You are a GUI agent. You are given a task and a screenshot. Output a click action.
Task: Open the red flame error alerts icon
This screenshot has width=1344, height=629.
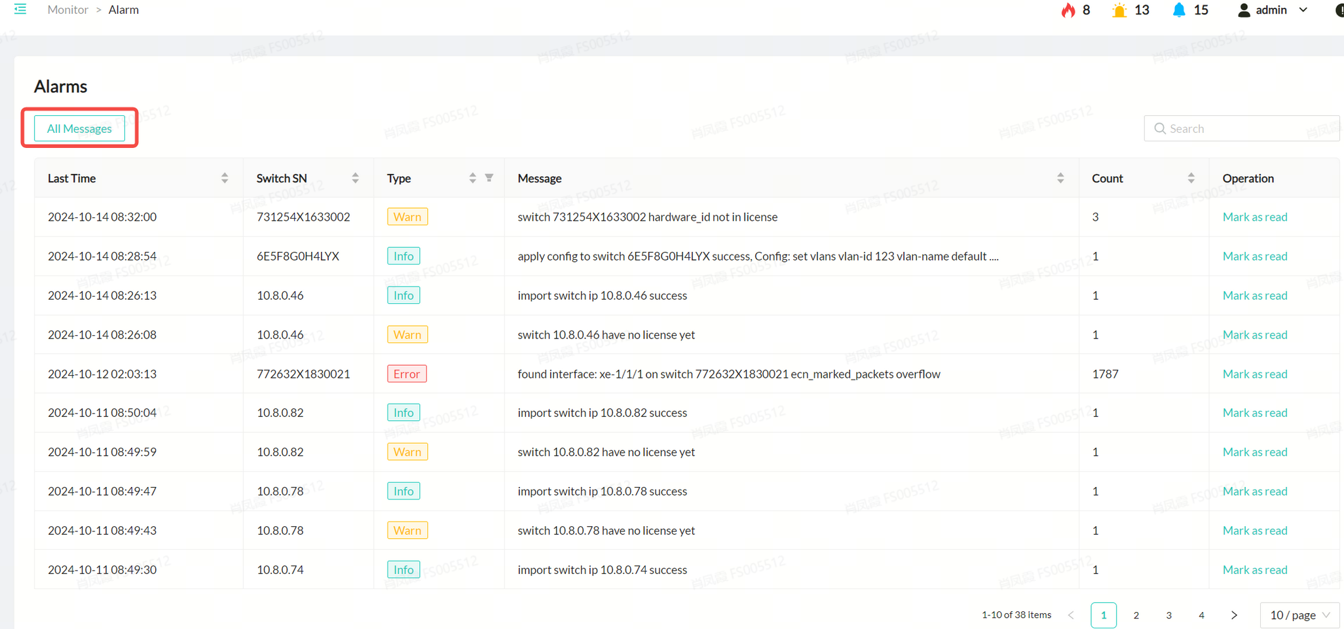[1068, 10]
